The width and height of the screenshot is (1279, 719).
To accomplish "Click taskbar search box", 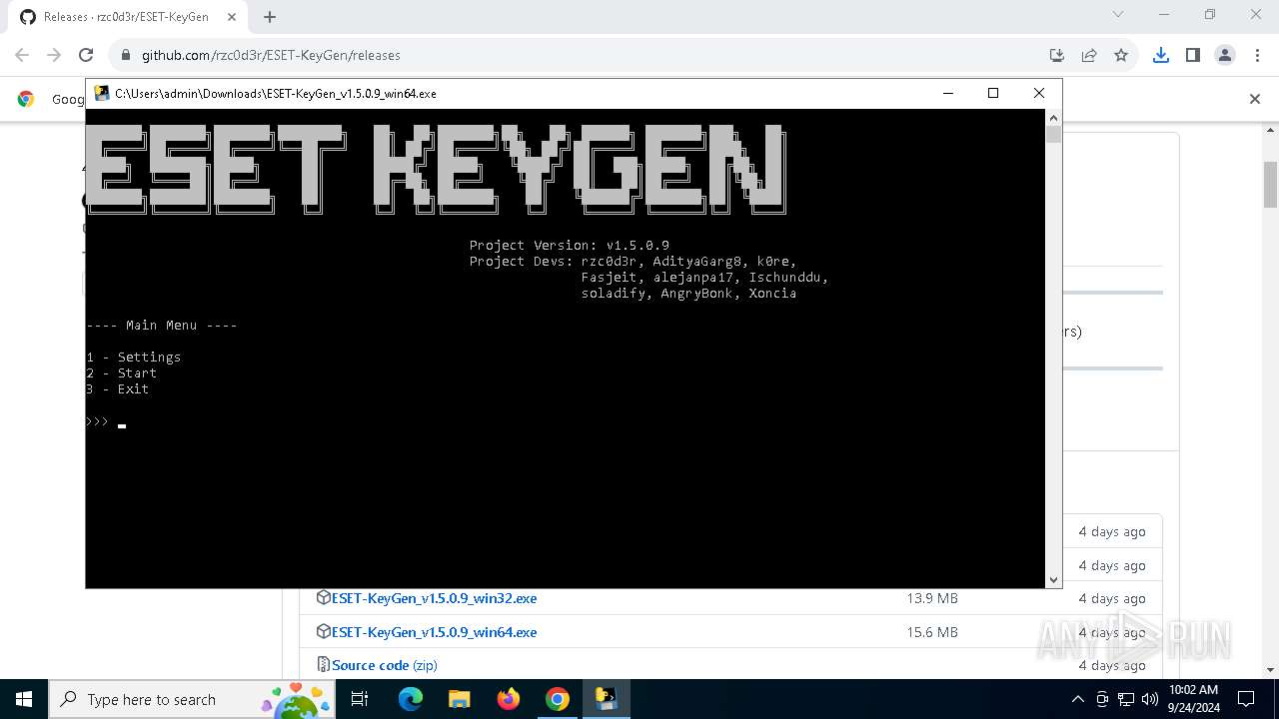I will [x=194, y=699].
